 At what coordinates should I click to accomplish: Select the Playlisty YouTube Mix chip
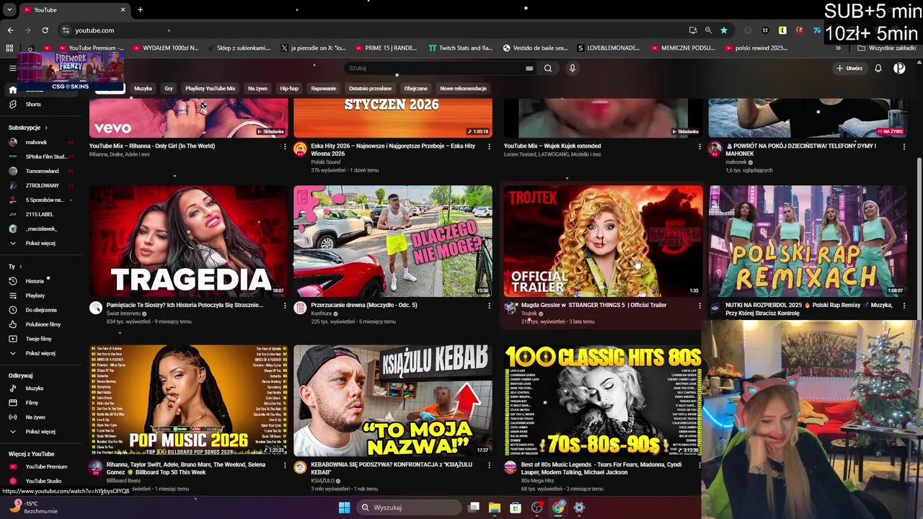[210, 89]
